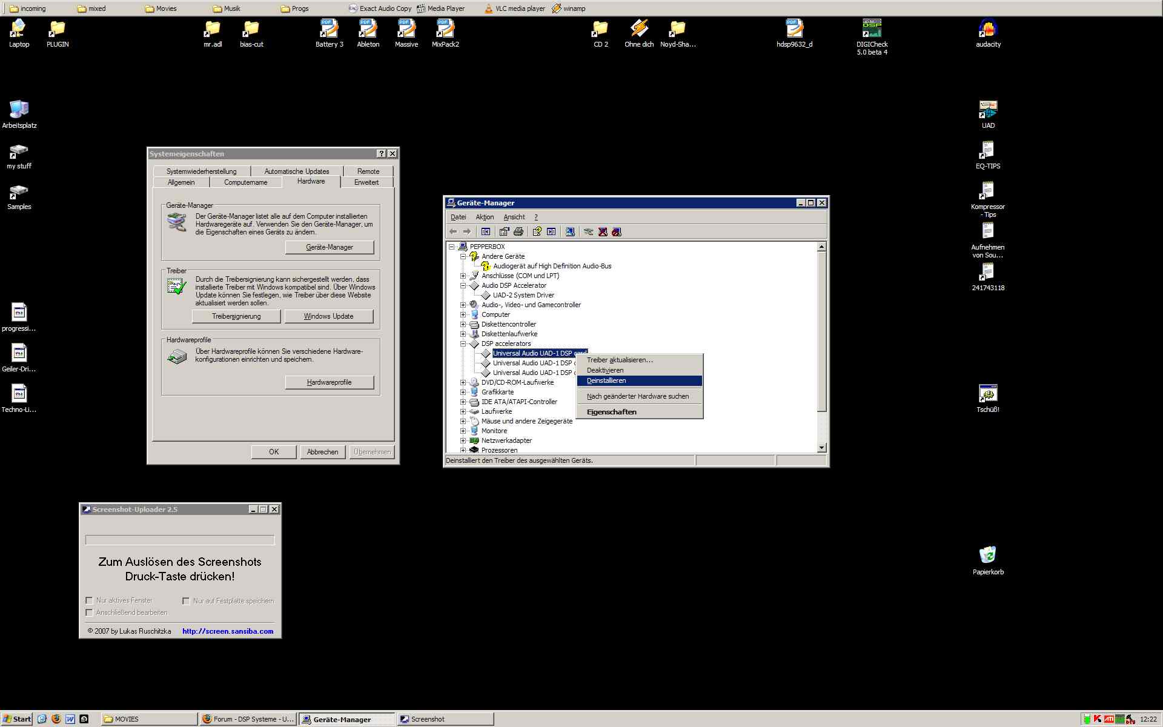Screen dimensions: 1163x727
Task: Click the printer icon in Geräte-Manager toolbar
Action: [519, 231]
